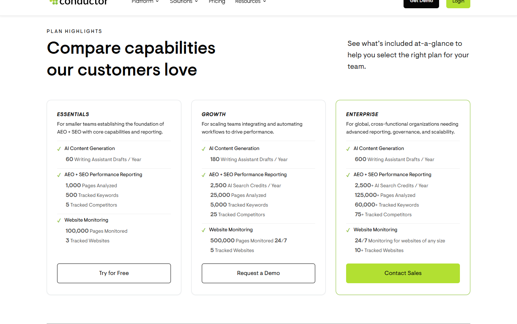Click '60 Writing Assistant Drafts / Year'
The image size is (517, 324).
tap(103, 159)
